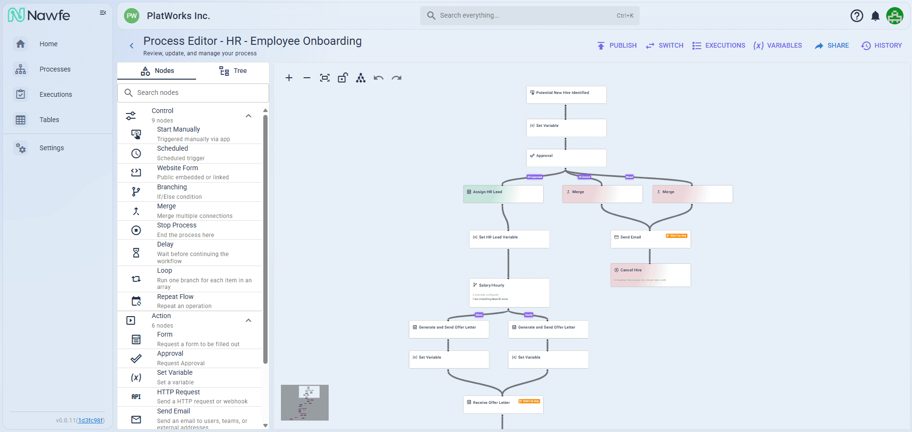Open the version hash link 1d3fc98f
The image size is (912, 432).
pos(90,421)
